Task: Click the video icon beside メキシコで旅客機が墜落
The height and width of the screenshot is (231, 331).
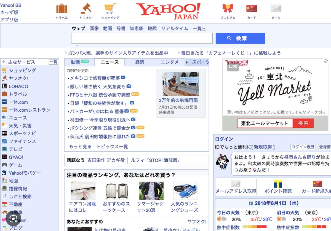Action: click(x=123, y=78)
